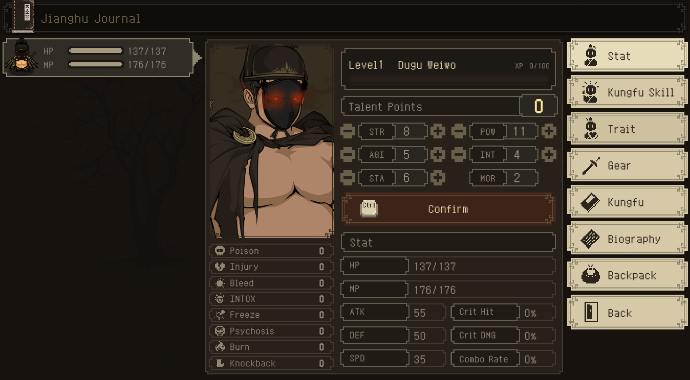Switch to the Kungfu Skill tab
This screenshot has height=380, width=690.
628,92
